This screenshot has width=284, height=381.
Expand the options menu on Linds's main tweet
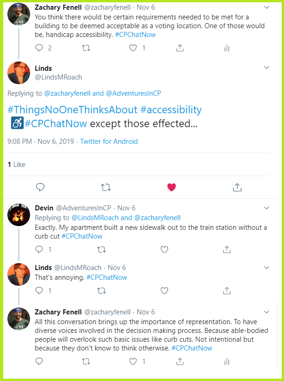(x=267, y=67)
